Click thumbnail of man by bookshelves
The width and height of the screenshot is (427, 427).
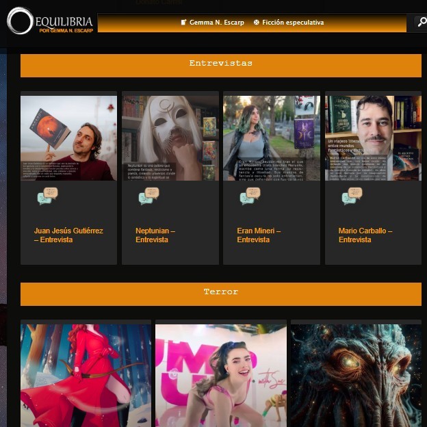click(373, 138)
